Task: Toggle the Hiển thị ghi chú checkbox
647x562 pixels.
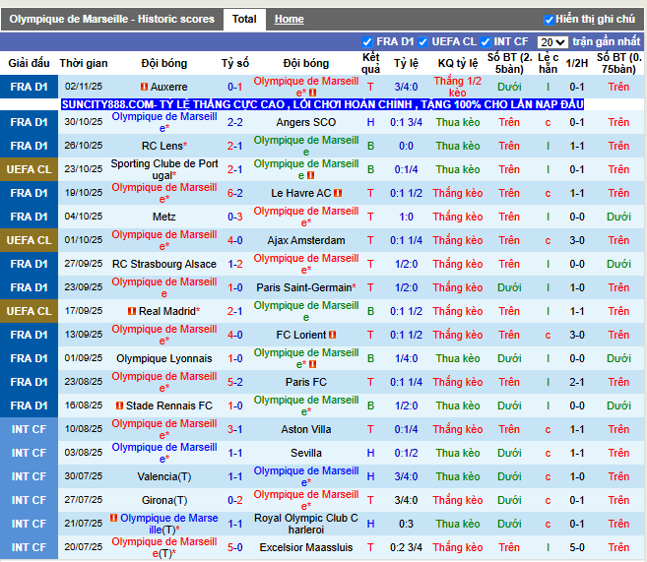Action: coord(549,20)
